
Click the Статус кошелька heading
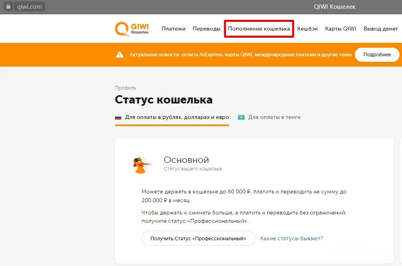tap(164, 100)
